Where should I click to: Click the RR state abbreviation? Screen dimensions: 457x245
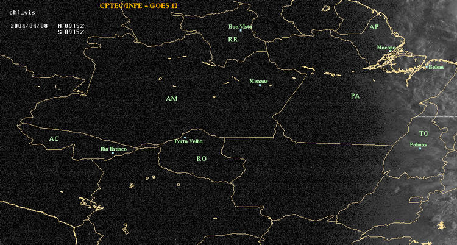pos(233,40)
